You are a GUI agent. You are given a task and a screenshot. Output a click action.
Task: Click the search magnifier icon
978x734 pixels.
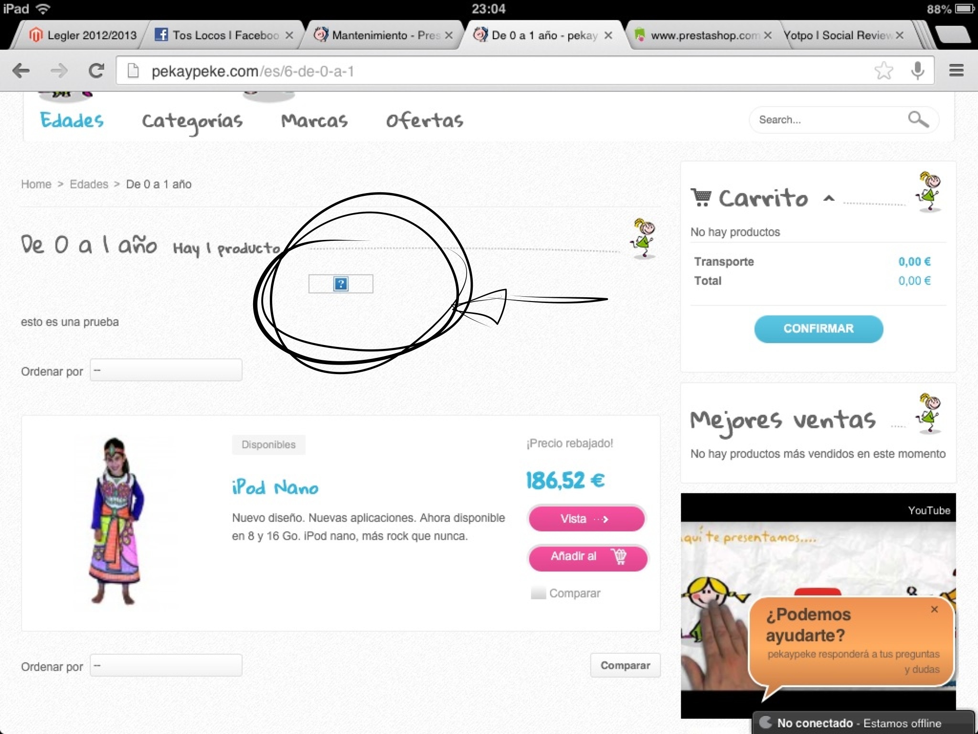918,119
